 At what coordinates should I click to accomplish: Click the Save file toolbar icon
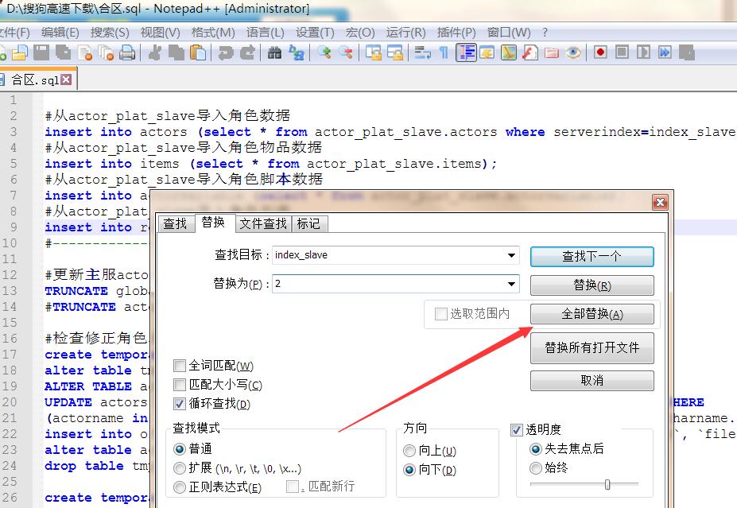point(40,52)
